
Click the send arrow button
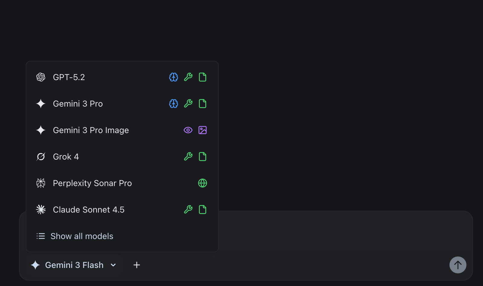[x=458, y=265]
